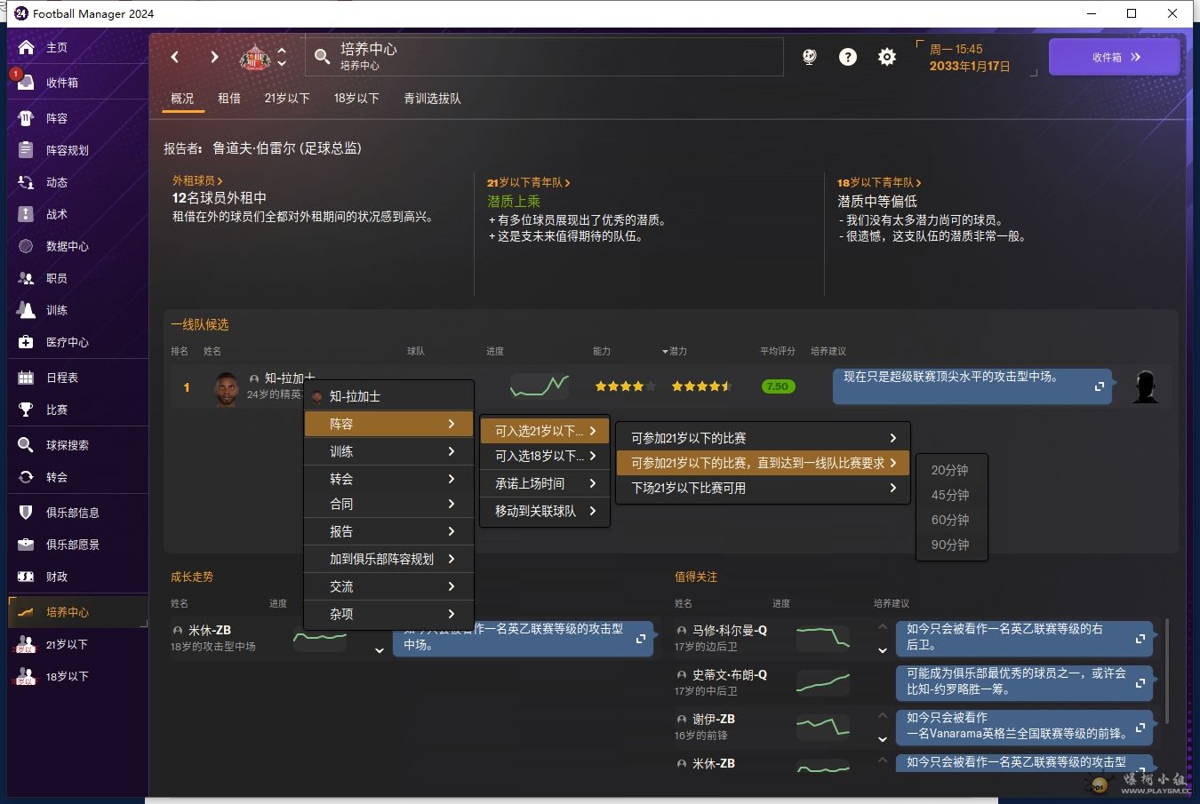Click 知-拉加士 progress graph
Image resolution: width=1200 pixels, height=804 pixels.
coord(540,386)
